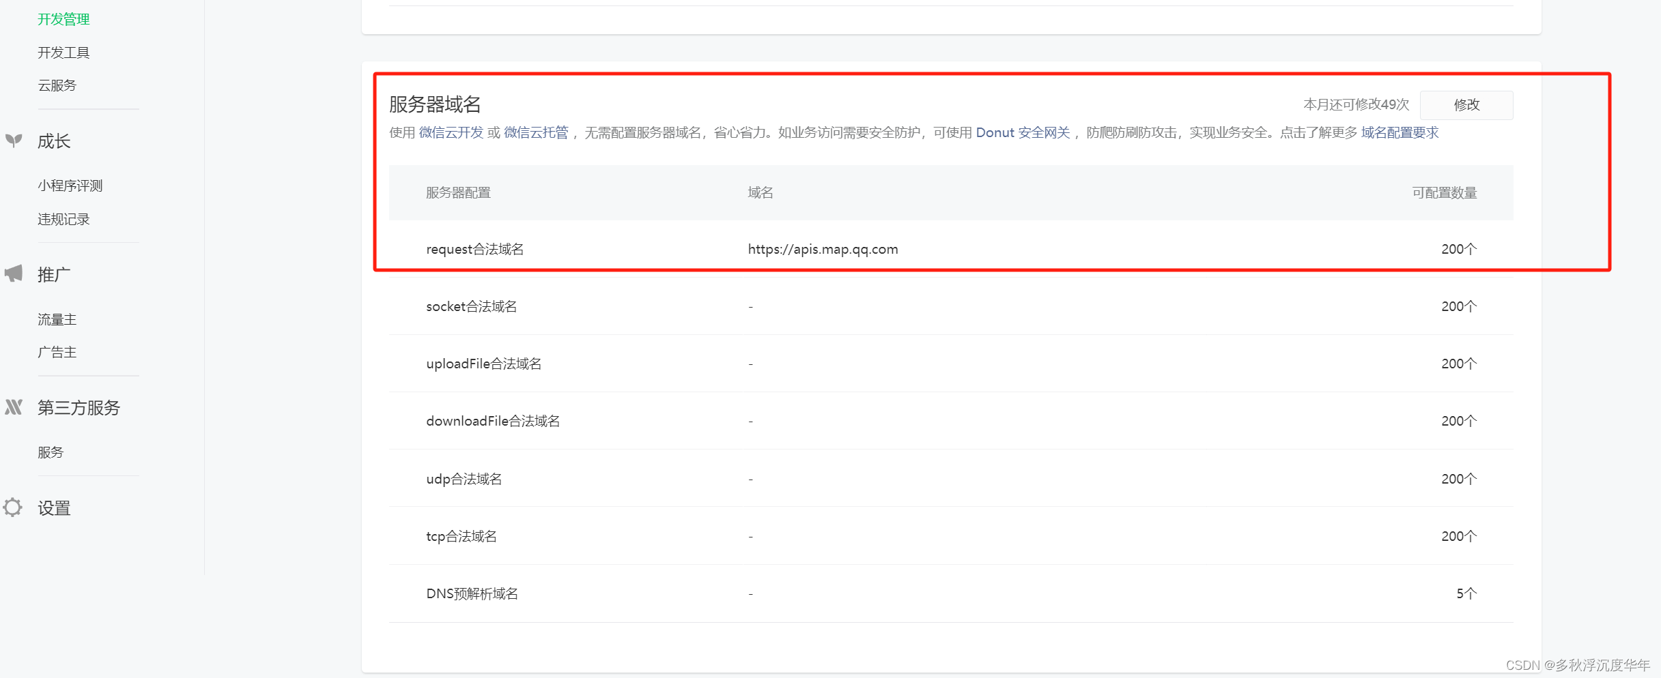The width and height of the screenshot is (1661, 678).
Task: Click the 服务器域名 section title
Action: pyautogui.click(x=435, y=104)
